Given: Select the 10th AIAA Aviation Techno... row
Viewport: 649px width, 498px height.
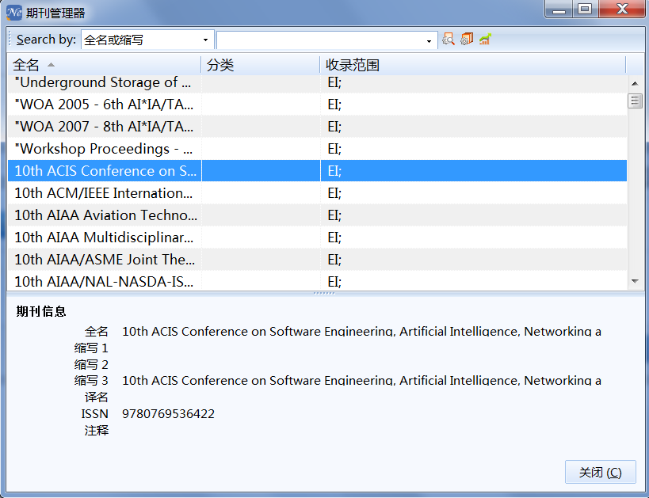Looking at the screenshot, I should pos(317,215).
